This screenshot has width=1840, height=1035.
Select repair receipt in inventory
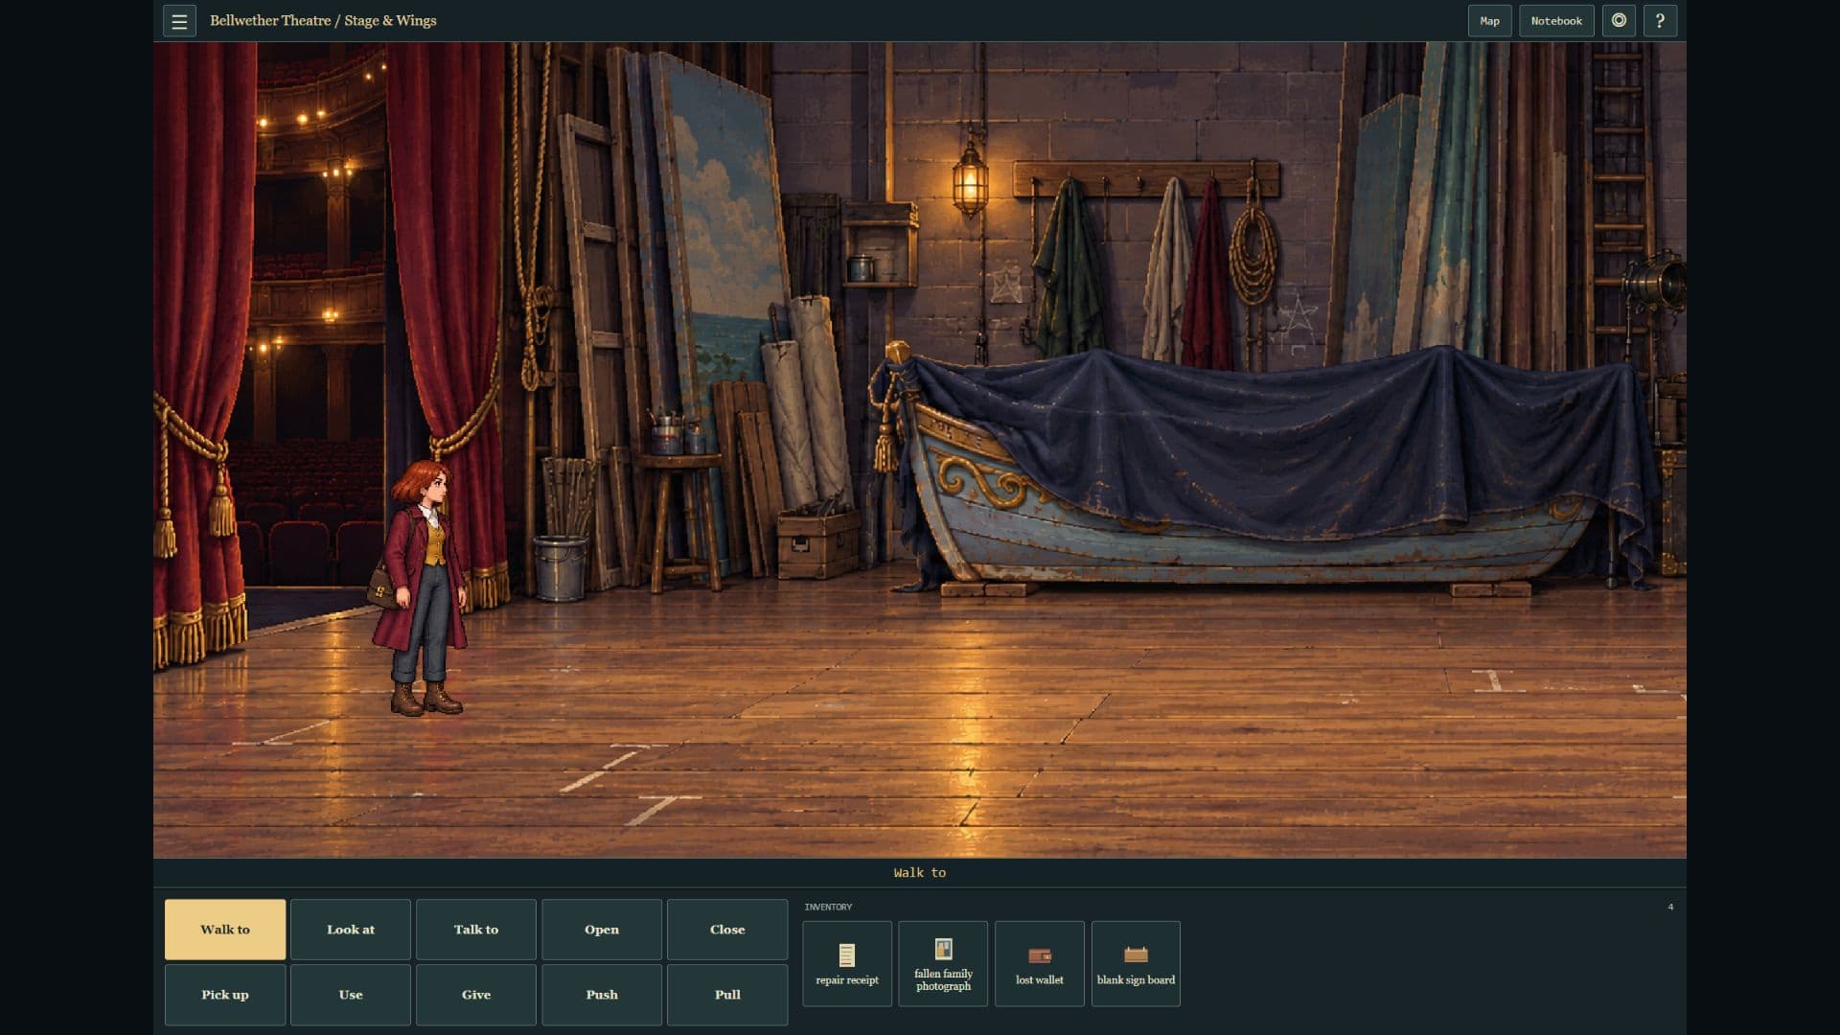(847, 964)
